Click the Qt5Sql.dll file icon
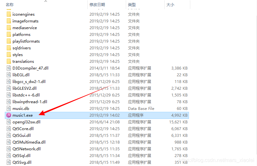The height and width of the screenshot is (166, 257). (x=9, y=155)
